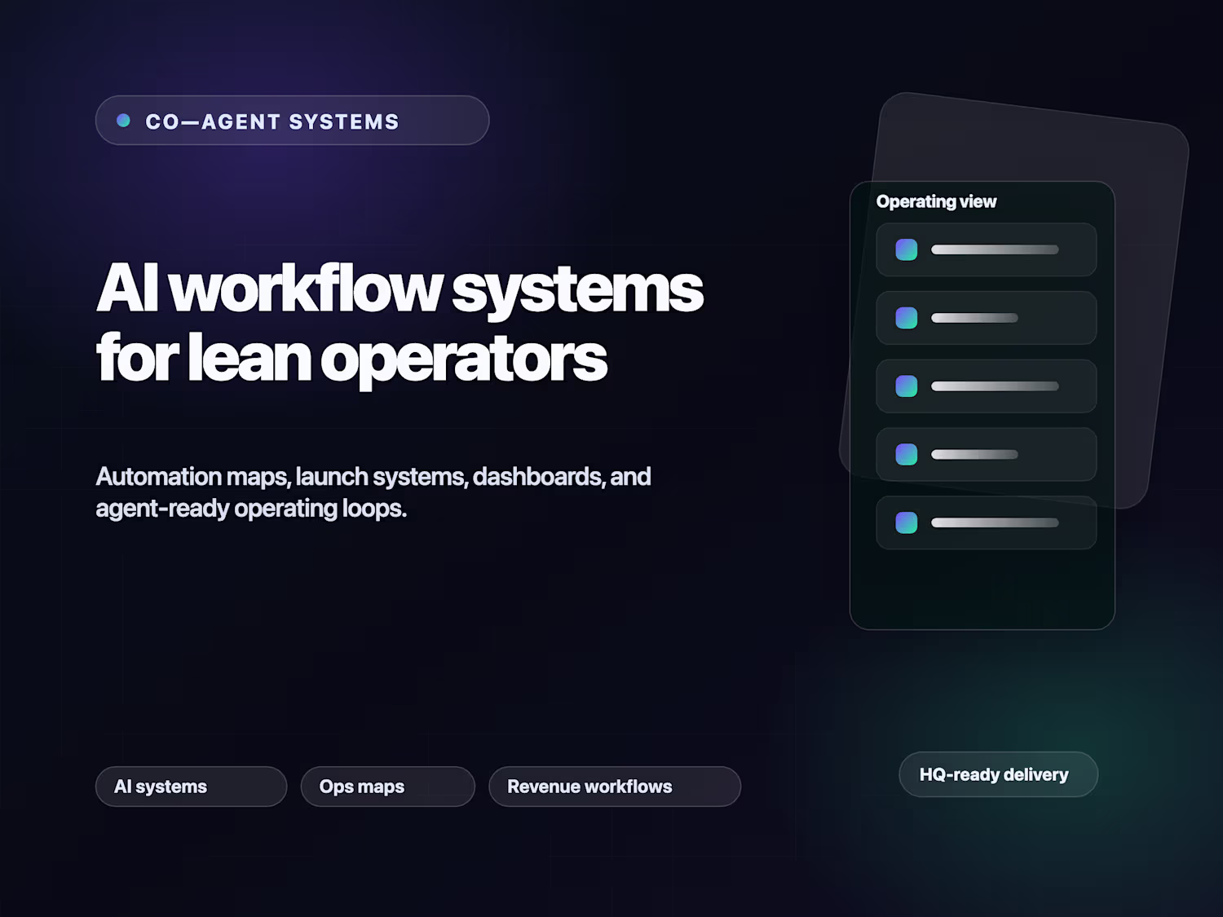Image resolution: width=1223 pixels, height=917 pixels.
Task: Open the Revenue workflows pill
Action: (x=615, y=787)
